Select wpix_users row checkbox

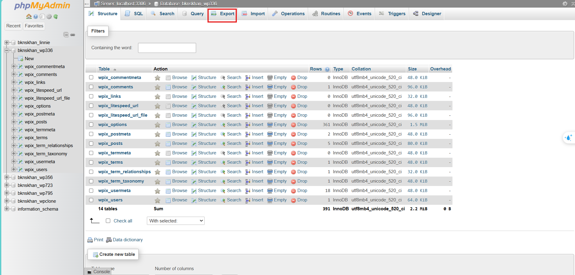coord(91,200)
